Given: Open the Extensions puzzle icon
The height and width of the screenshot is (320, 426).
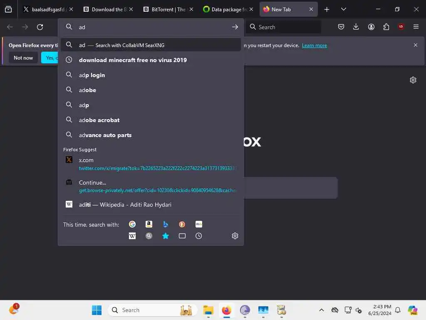Looking at the screenshot, I should coord(386,27).
